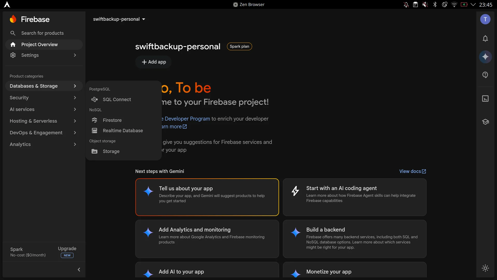Image resolution: width=497 pixels, height=280 pixels.
Task: Click the night light icon in system tray
Action: tap(445, 5)
